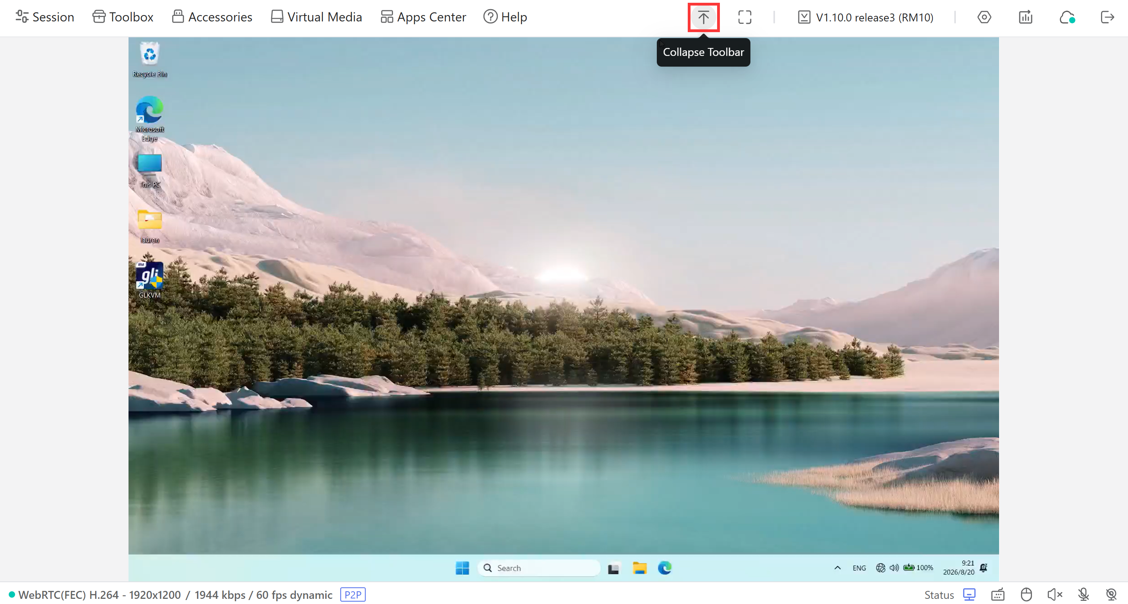Open the Virtual Media menu

316,17
